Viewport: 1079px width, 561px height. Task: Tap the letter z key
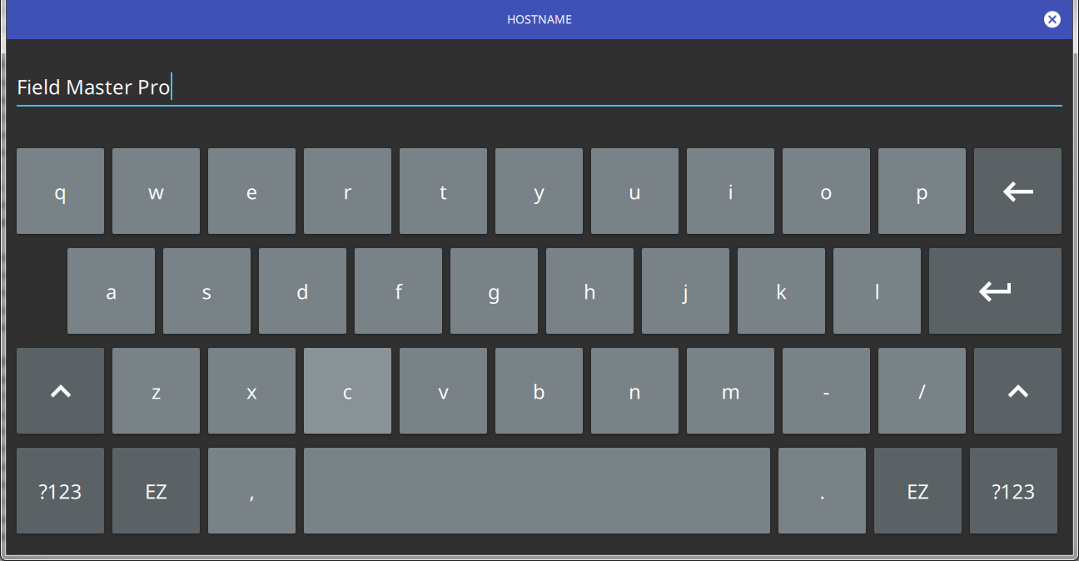tap(156, 391)
